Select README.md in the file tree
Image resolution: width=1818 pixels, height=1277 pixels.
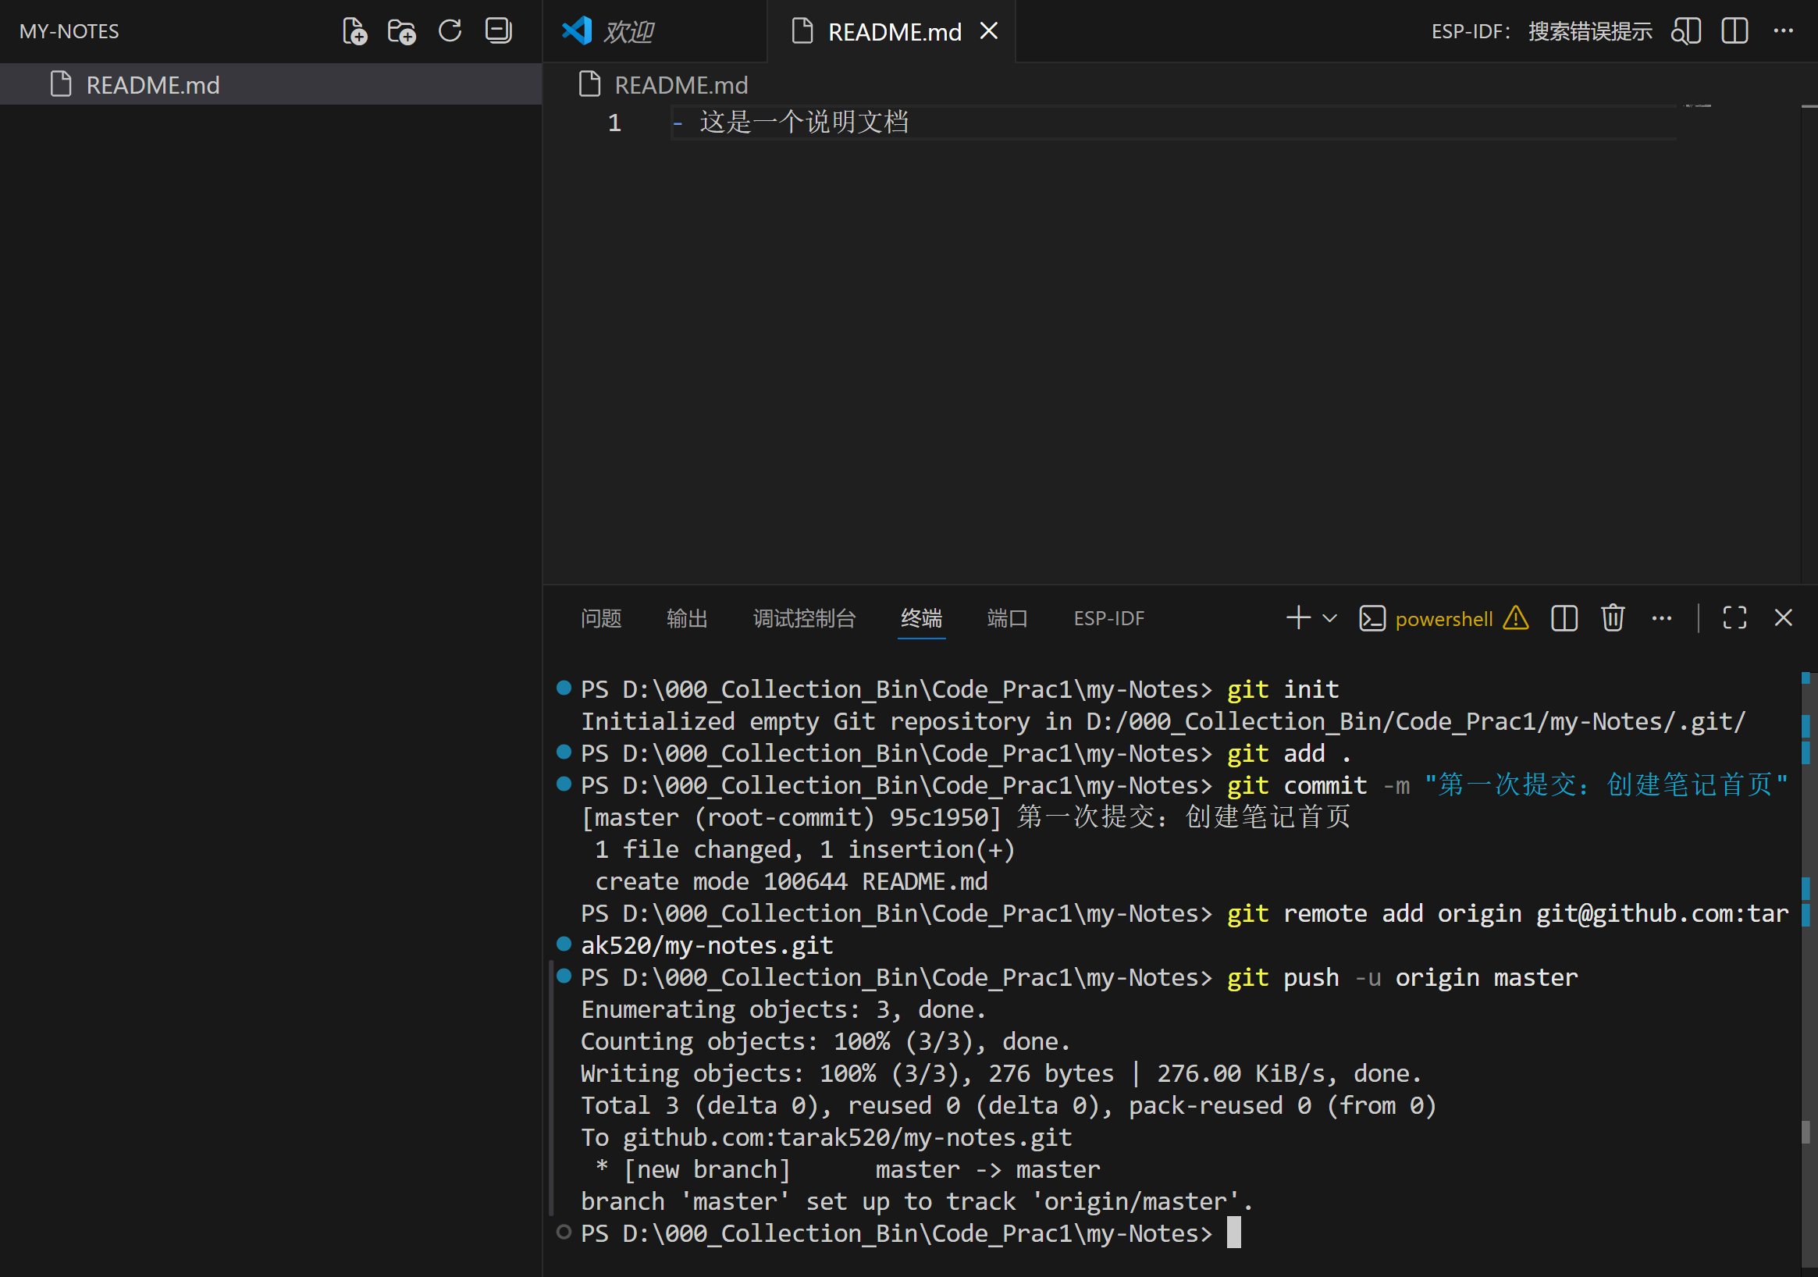(152, 85)
